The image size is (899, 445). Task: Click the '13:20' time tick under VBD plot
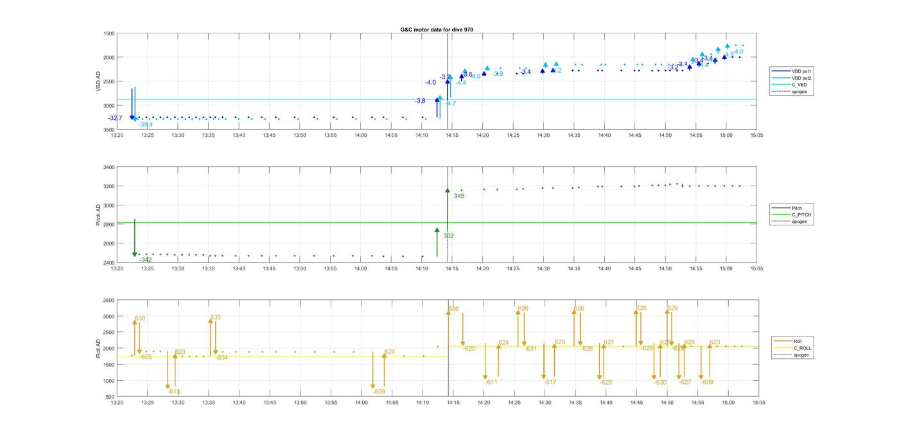[x=117, y=135]
